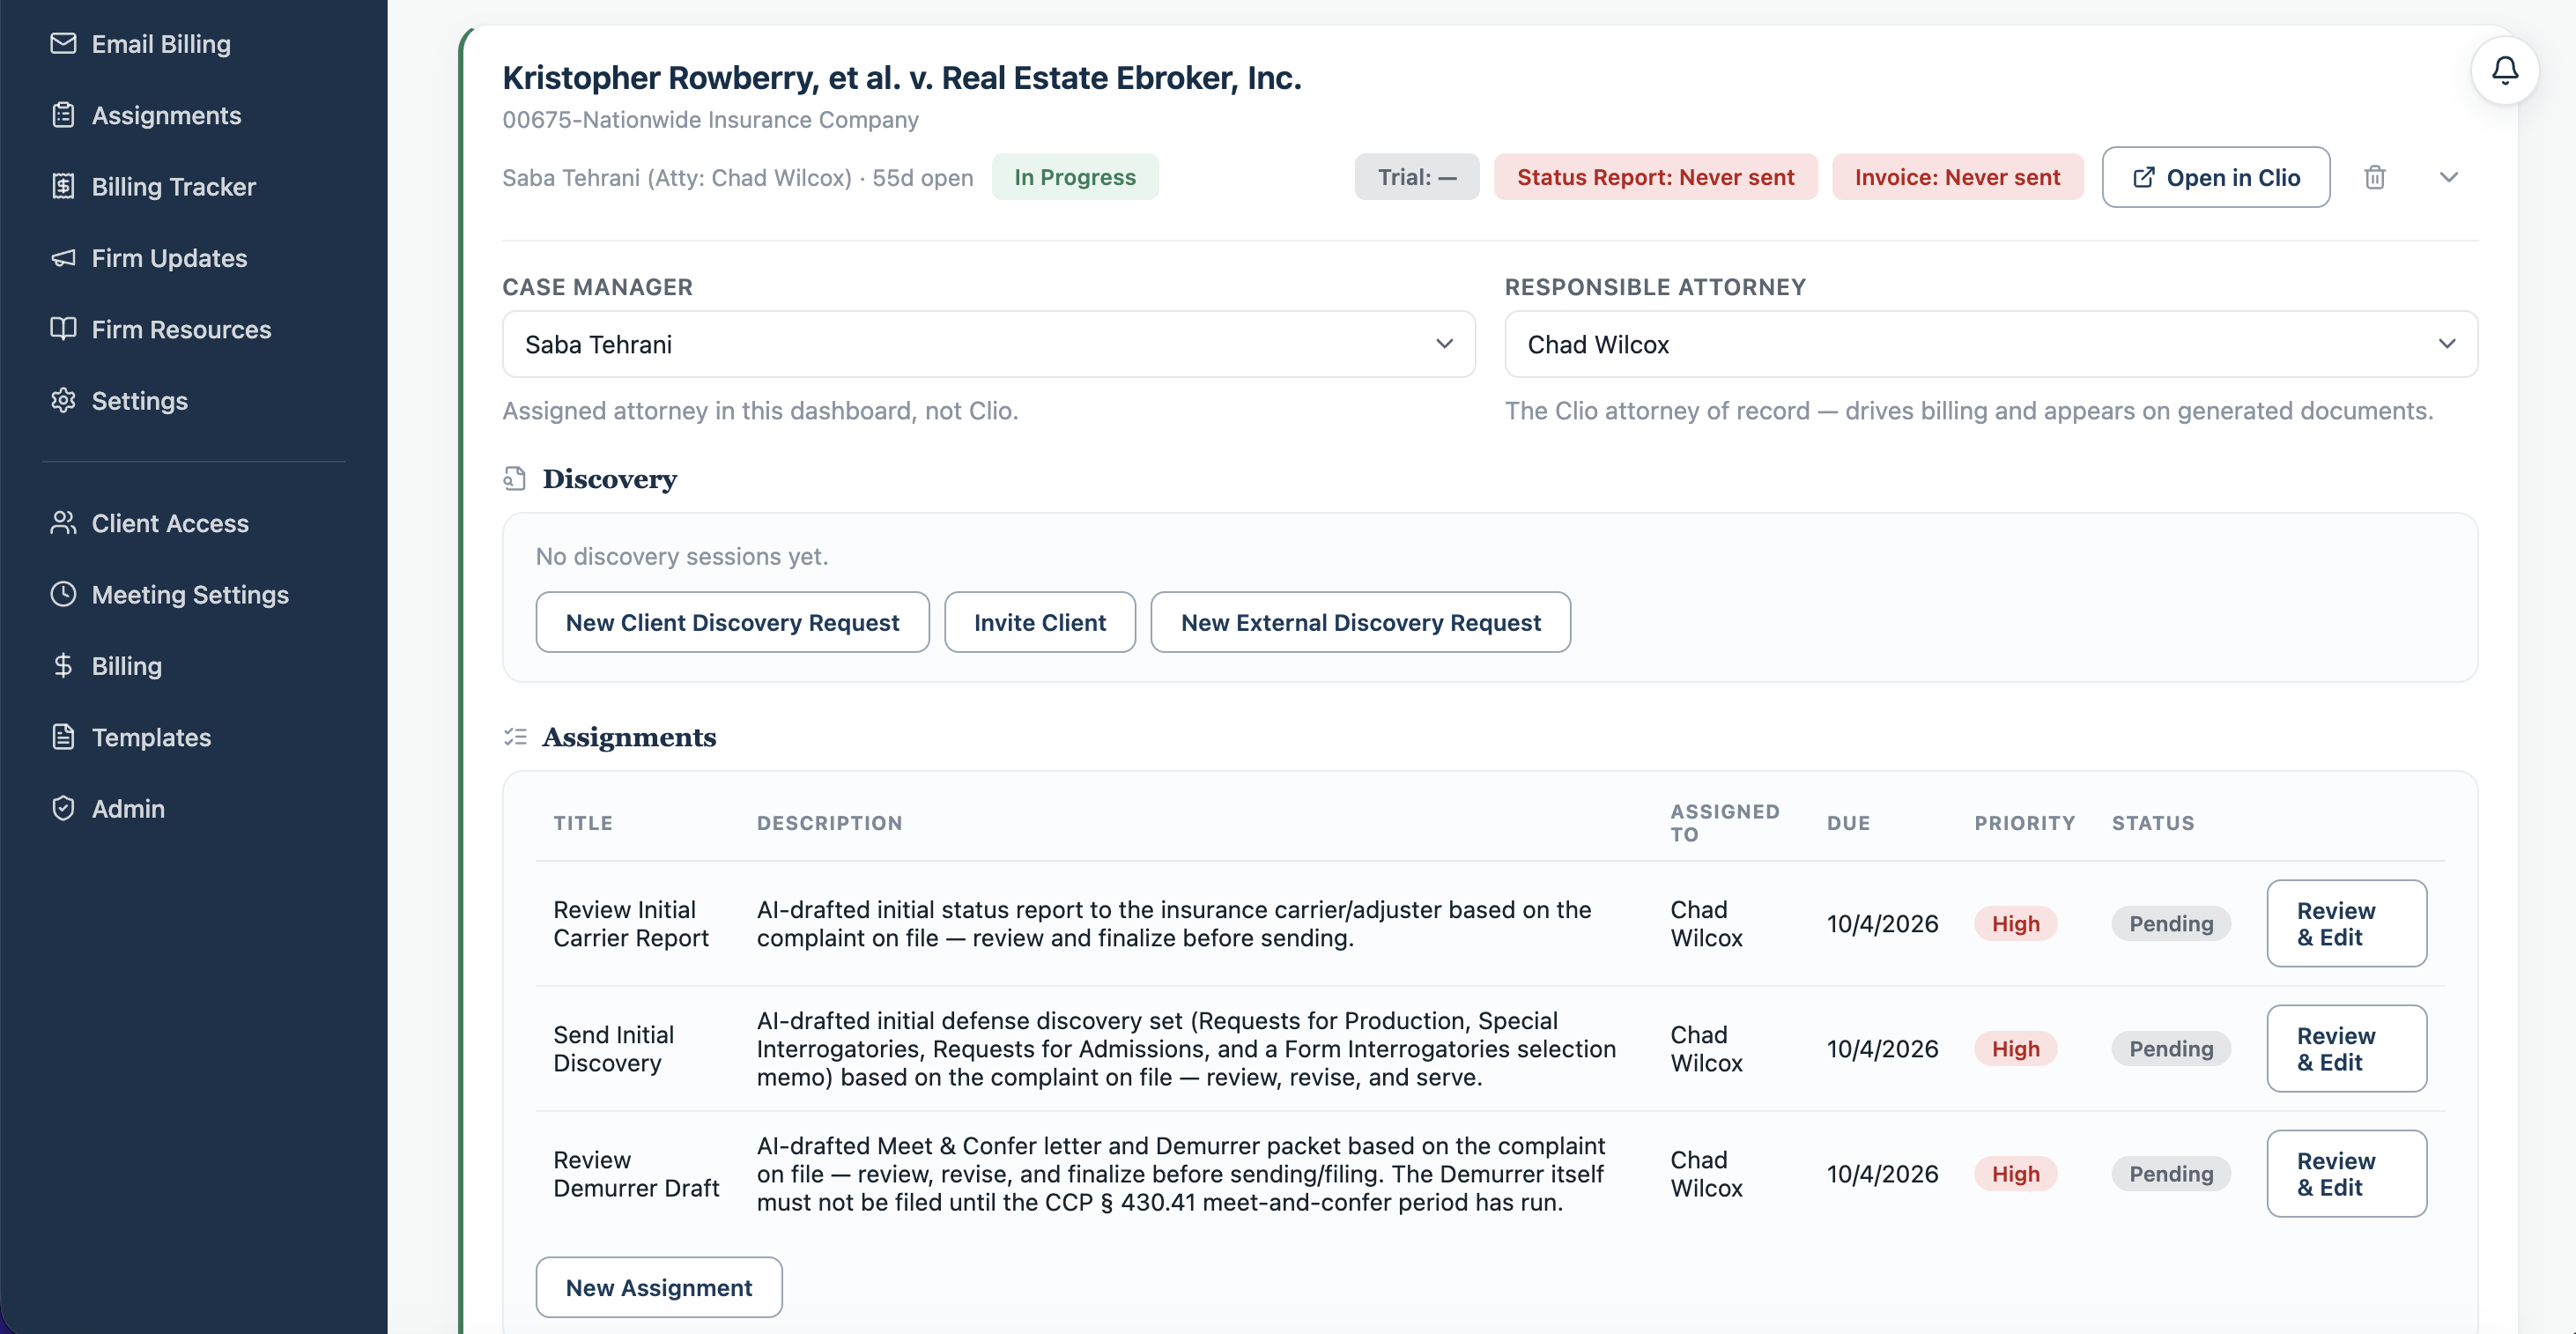
Task: Click New External Discovery Request
Action: 1360,622
